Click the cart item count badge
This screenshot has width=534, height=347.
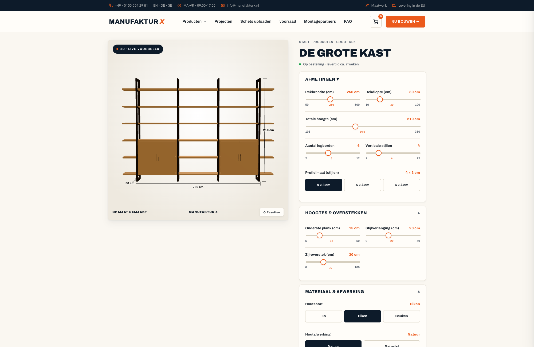(x=381, y=17)
